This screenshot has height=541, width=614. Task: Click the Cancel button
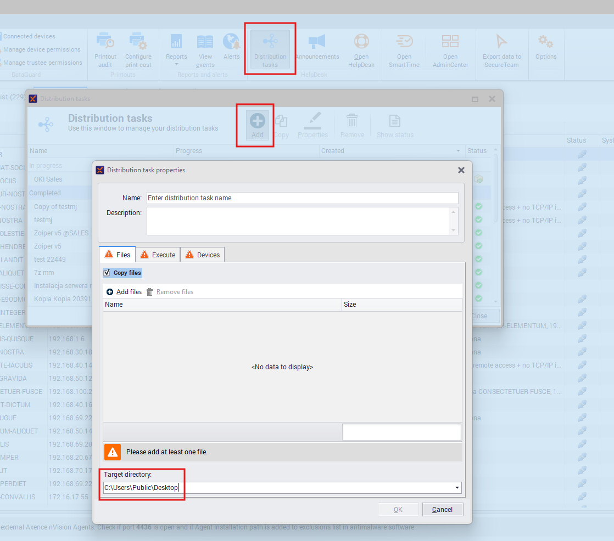pyautogui.click(x=442, y=510)
